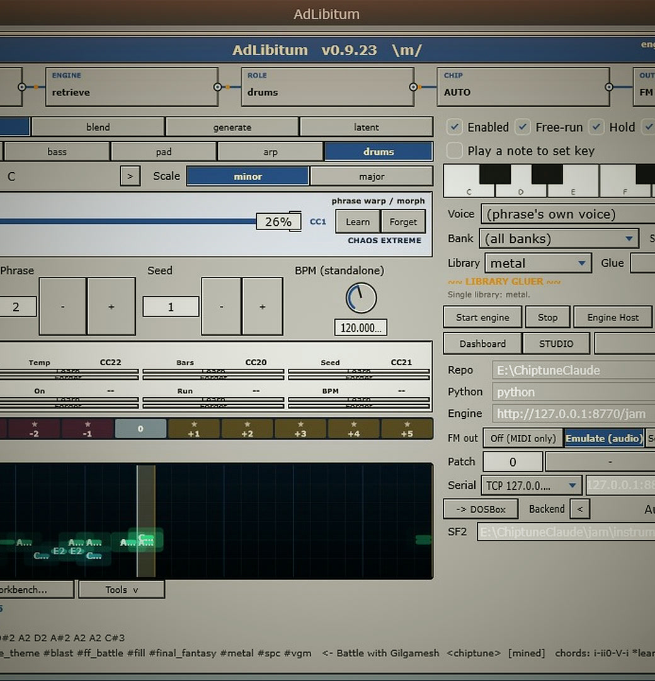Click the D piano key
Screen dimensions: 655x681
pos(521,191)
